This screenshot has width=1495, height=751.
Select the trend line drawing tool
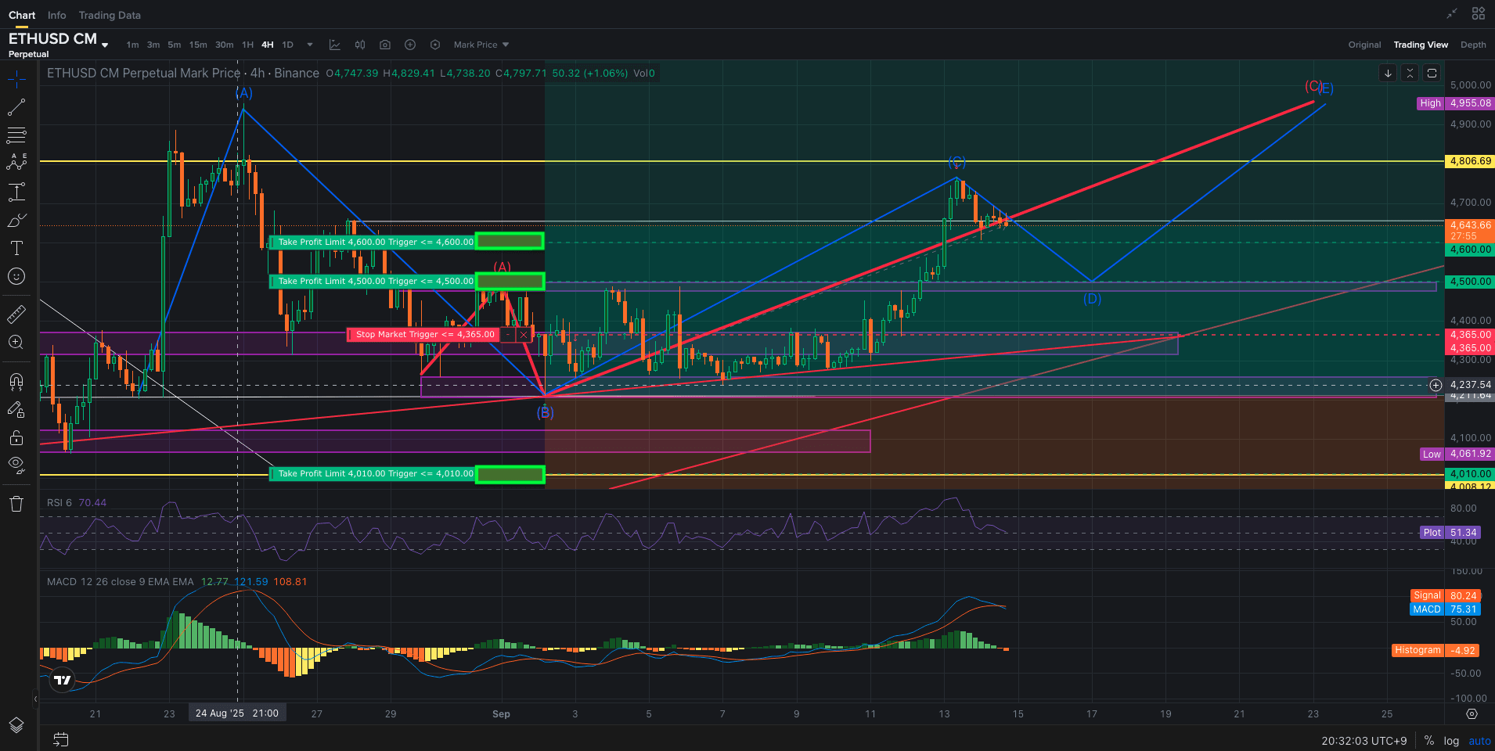(x=16, y=107)
